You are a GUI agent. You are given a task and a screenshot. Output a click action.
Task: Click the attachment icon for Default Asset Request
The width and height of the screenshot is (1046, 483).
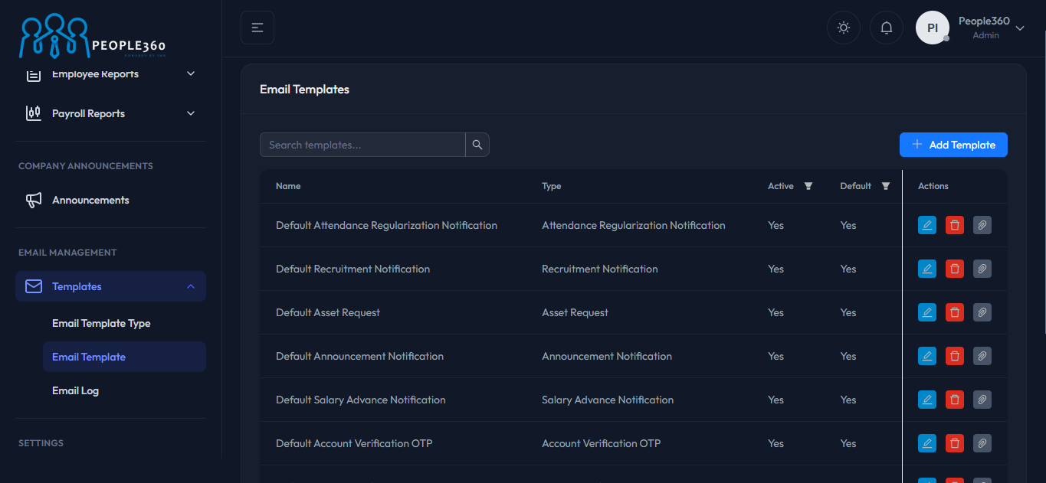982,312
